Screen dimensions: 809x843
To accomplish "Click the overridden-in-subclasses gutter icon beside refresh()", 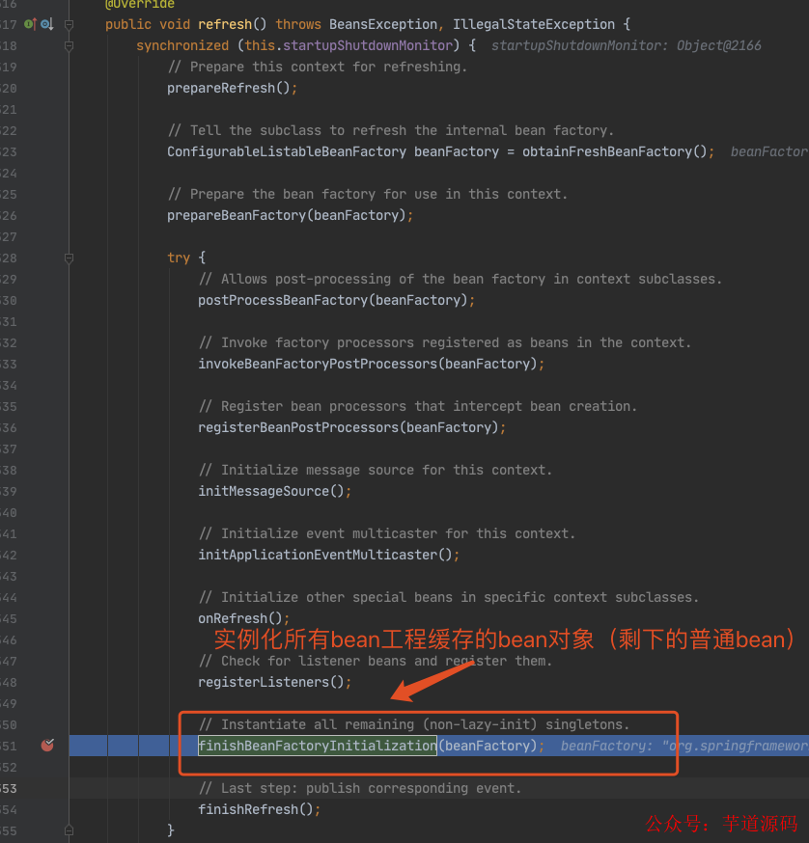I will pos(47,24).
